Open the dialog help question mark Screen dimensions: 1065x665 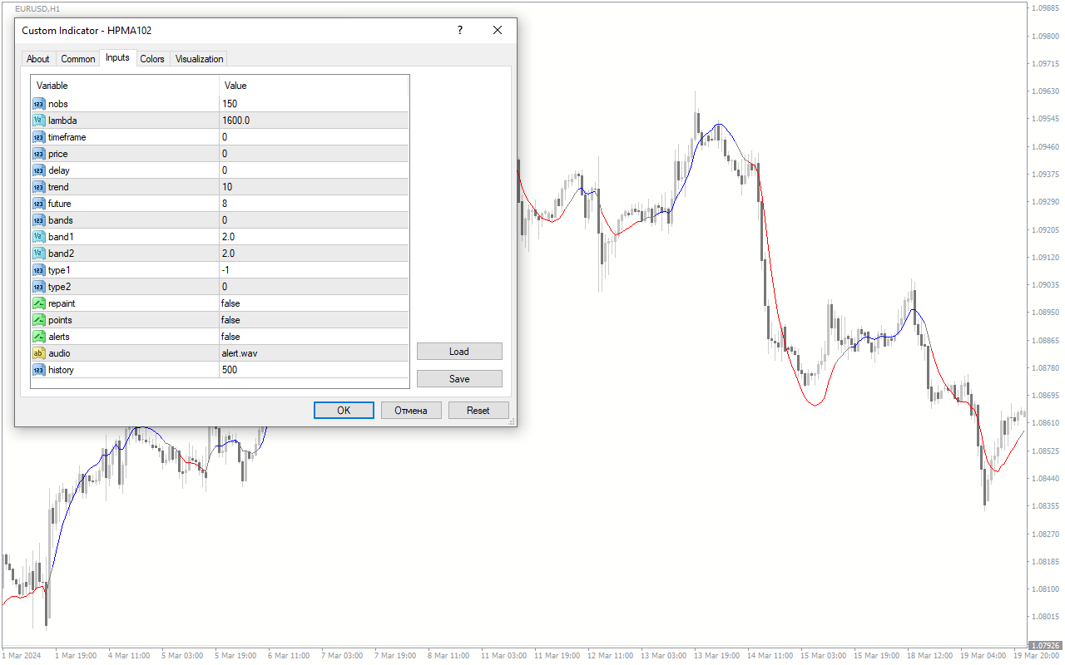[x=459, y=31]
